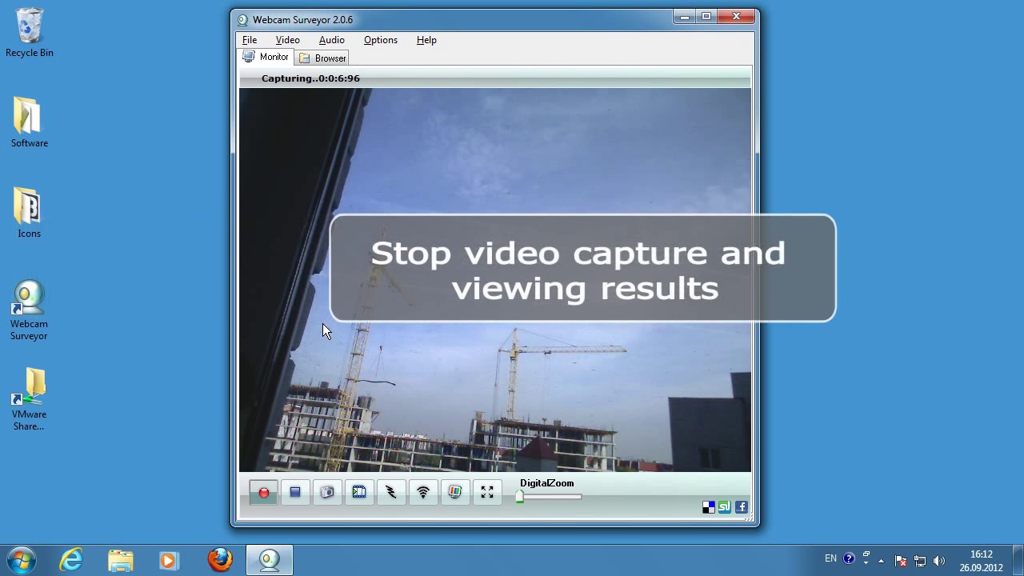The height and width of the screenshot is (576, 1024).
Task: Close the Webcam Surveyor window
Action: coord(736,17)
